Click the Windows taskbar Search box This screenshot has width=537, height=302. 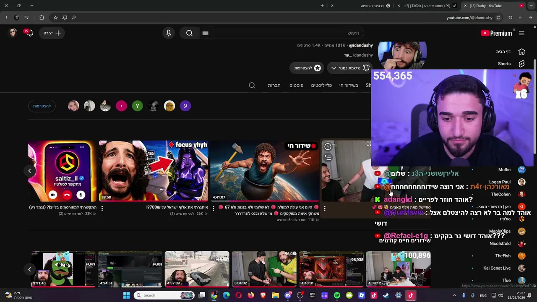[164, 295]
